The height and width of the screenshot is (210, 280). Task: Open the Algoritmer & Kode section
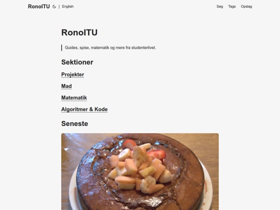coord(85,109)
